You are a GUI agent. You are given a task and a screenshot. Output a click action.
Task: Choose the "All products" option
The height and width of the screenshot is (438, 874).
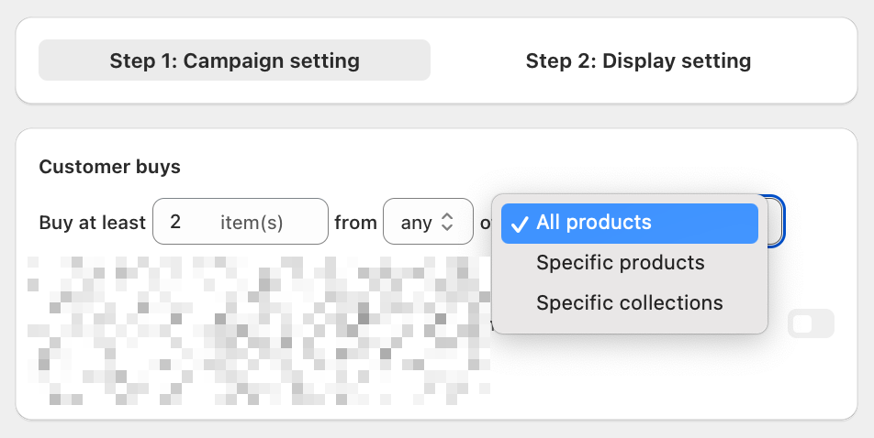pos(629,224)
